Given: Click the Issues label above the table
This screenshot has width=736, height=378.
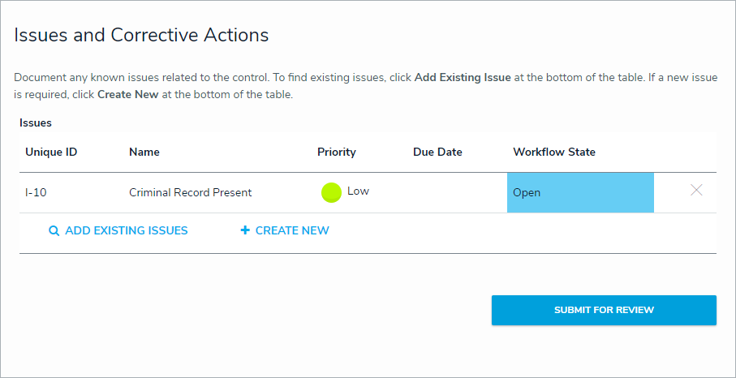Looking at the screenshot, I should (x=36, y=123).
